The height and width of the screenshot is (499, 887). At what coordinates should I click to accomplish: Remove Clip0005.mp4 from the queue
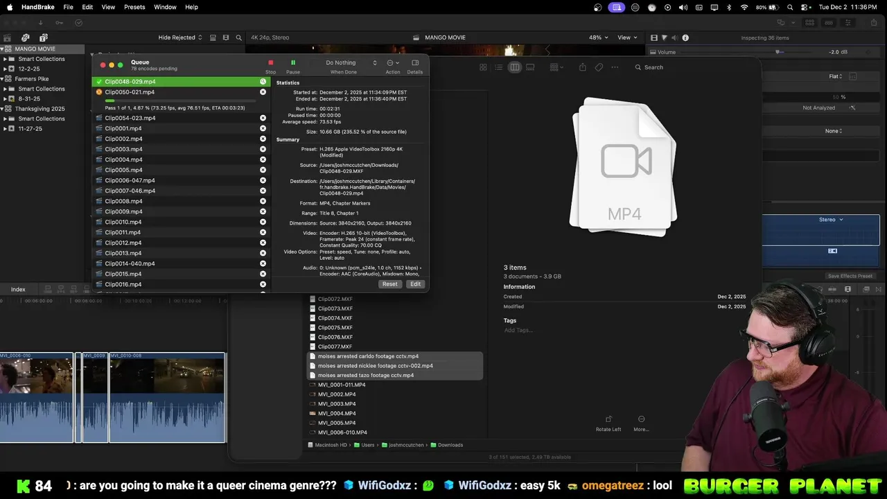pos(263,170)
